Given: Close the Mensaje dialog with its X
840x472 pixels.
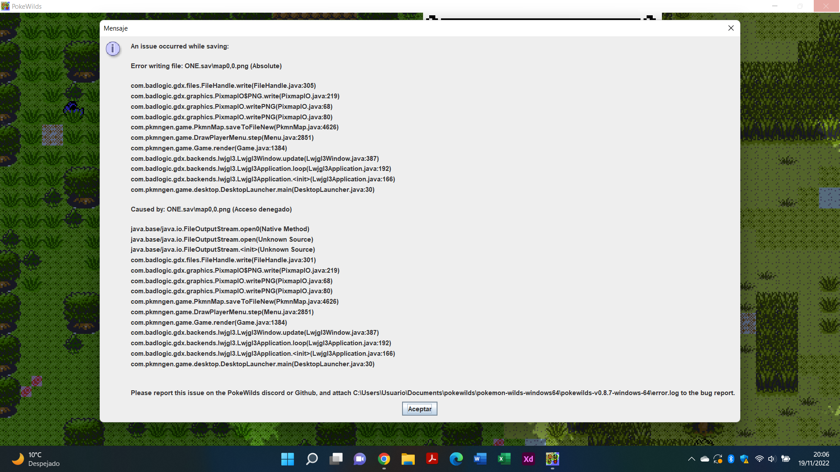Looking at the screenshot, I should coord(731,28).
